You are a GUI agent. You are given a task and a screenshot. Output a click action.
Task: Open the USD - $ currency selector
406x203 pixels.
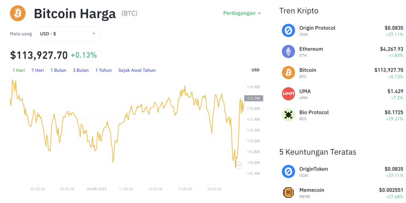(68, 34)
